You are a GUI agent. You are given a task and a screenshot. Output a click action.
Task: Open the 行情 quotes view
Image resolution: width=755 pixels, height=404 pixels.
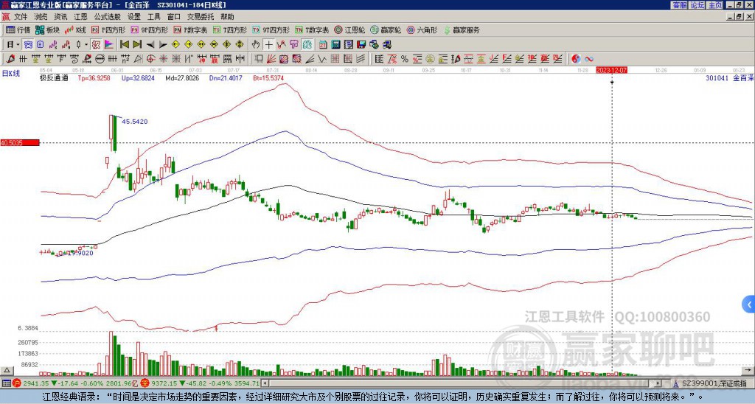(18, 29)
